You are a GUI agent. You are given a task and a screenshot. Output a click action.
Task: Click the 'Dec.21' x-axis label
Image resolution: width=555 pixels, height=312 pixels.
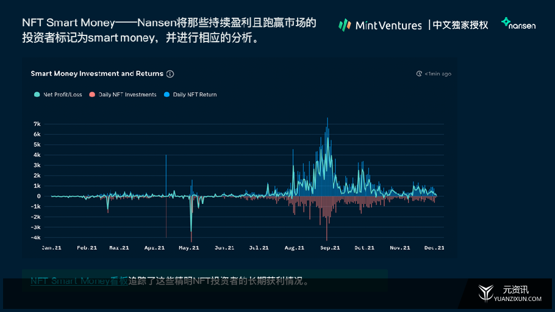(x=434, y=248)
